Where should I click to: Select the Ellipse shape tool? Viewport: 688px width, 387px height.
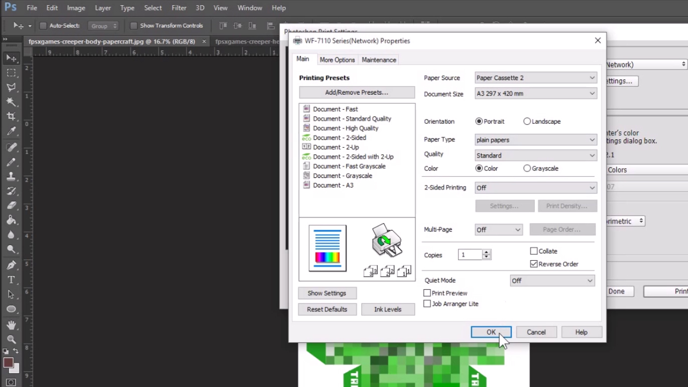pos(11,309)
